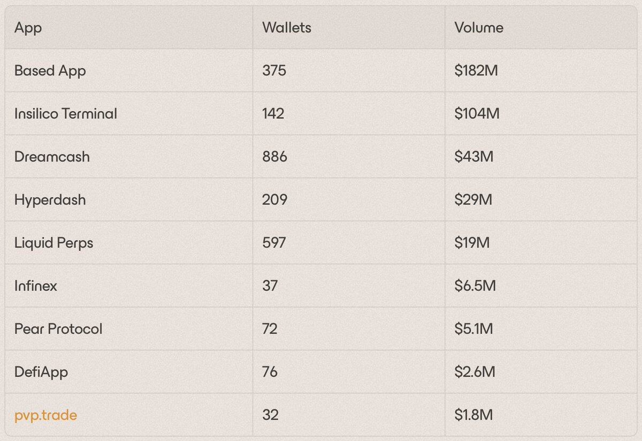
Task: Click the Pear Protocol name
Action: pyautogui.click(x=58, y=329)
